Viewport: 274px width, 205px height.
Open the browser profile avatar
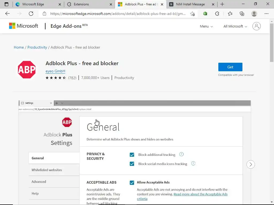coord(254,14)
